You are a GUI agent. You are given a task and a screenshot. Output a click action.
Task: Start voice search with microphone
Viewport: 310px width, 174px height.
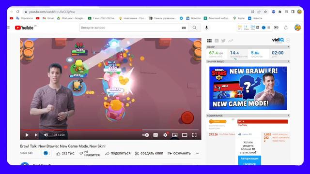coord(207,28)
